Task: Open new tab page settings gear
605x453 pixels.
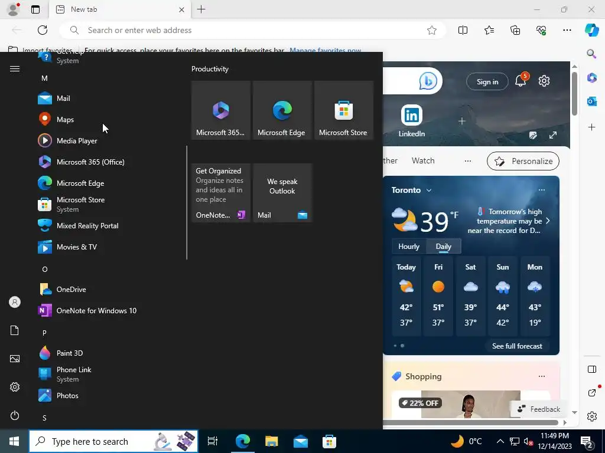Action: (x=544, y=81)
